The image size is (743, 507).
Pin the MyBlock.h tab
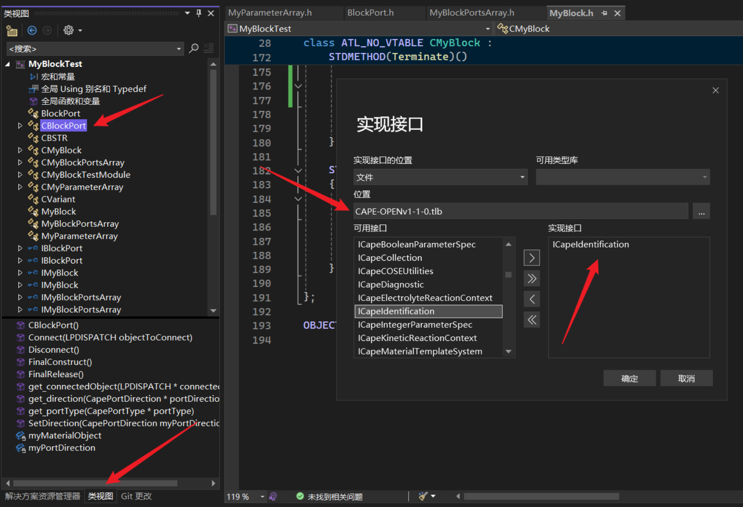pos(604,13)
